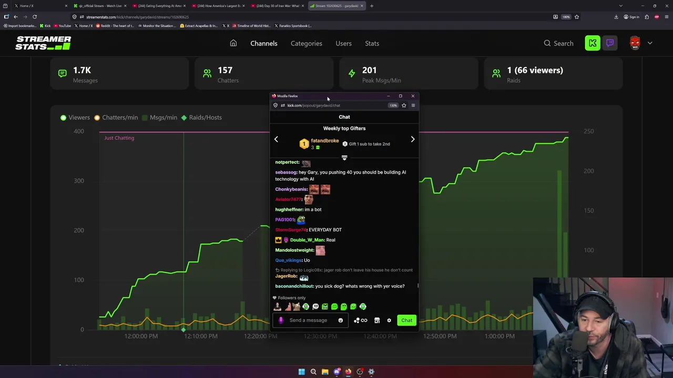Open the Channels nav item
673x378 pixels.
click(x=264, y=43)
